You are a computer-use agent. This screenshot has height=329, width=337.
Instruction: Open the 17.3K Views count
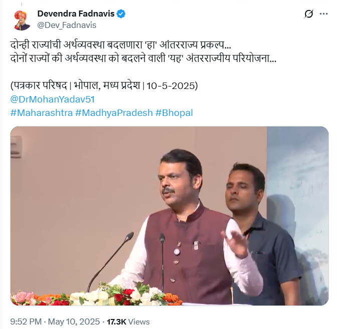(128, 321)
